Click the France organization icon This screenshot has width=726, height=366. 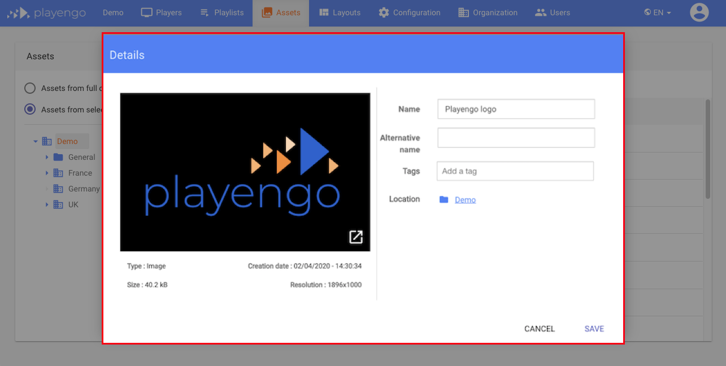click(58, 173)
